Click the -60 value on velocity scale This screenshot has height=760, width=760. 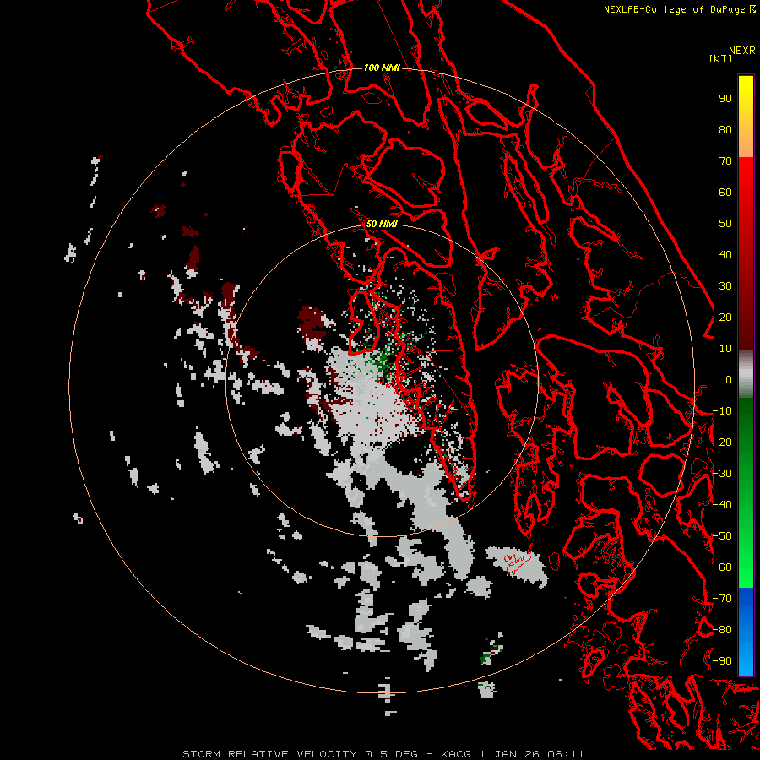pyautogui.click(x=722, y=567)
